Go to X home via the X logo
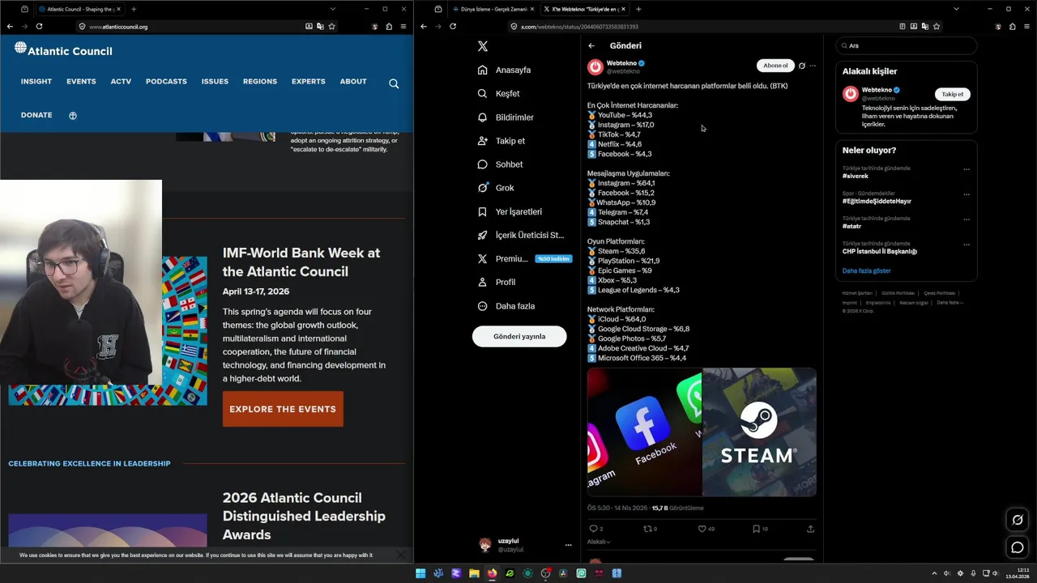1037x583 pixels. coord(483,46)
